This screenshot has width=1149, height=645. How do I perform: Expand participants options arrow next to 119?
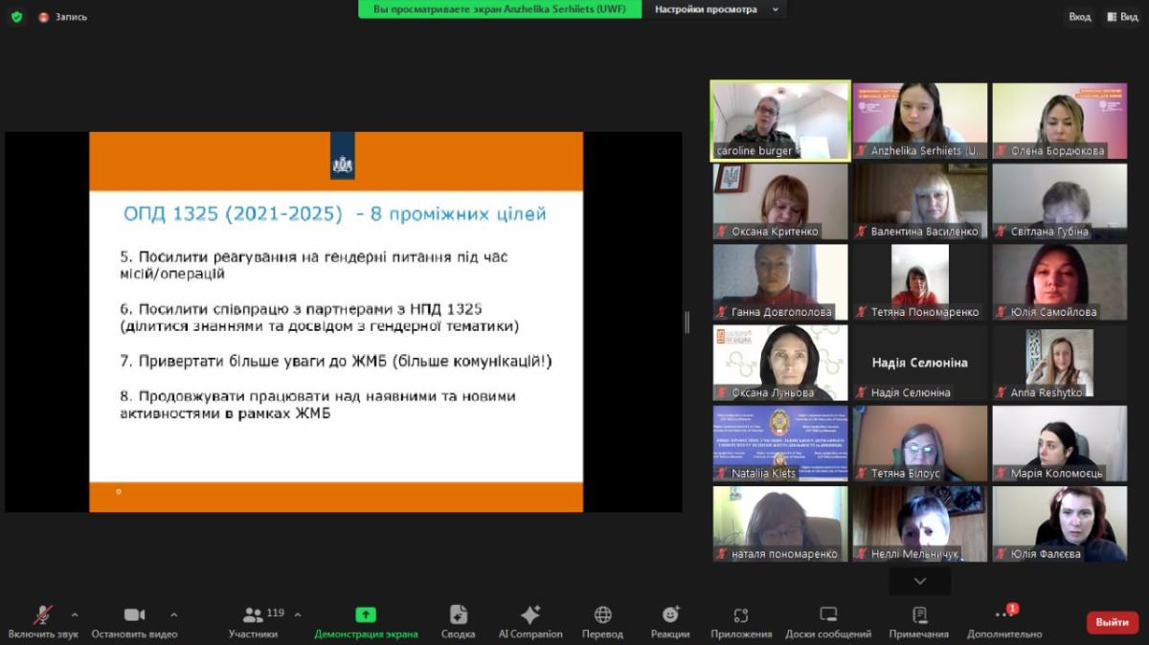(x=297, y=614)
